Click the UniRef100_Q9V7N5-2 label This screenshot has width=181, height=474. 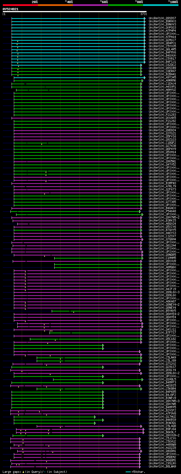(x=164, y=218)
